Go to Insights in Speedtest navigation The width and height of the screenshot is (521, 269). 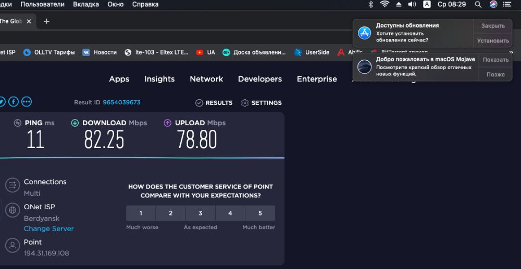coord(159,79)
